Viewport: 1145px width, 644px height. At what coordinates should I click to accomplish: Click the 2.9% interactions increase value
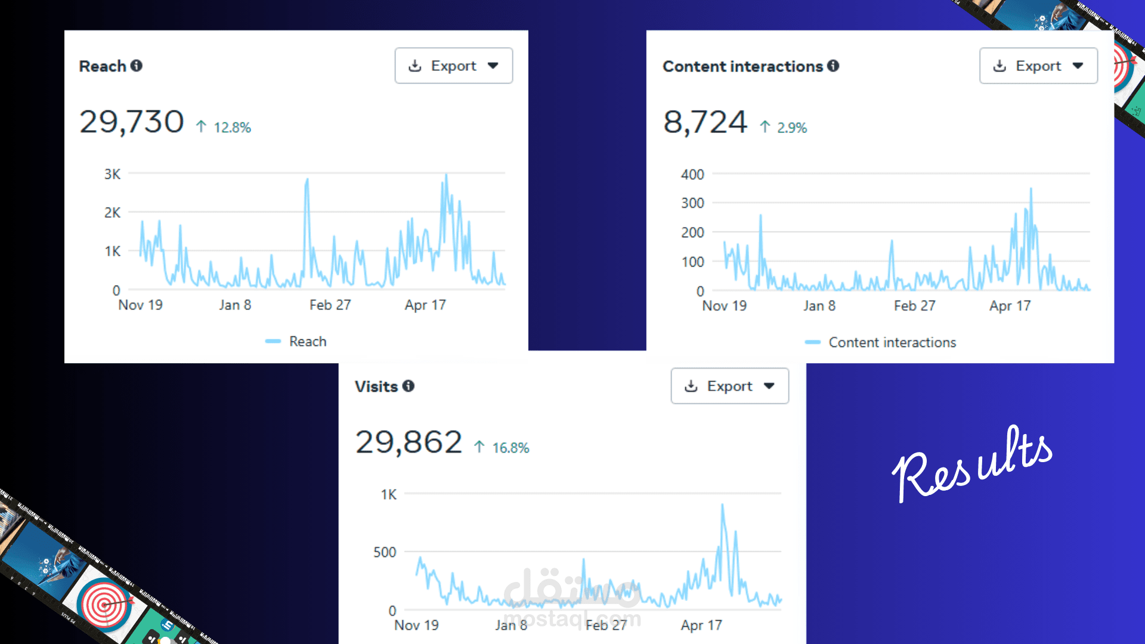pyautogui.click(x=792, y=128)
